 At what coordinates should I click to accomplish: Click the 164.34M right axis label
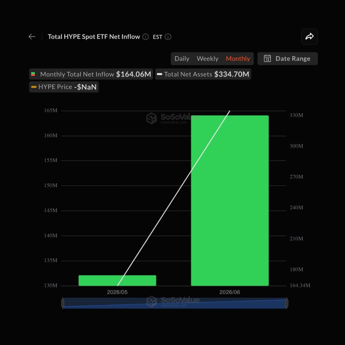coord(300,285)
